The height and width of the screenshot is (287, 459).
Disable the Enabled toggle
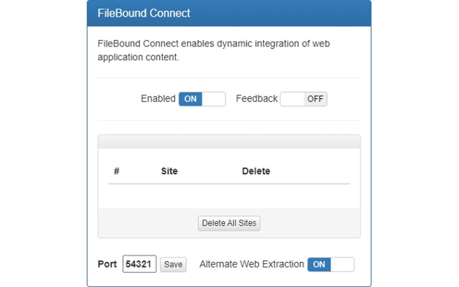[x=202, y=99]
